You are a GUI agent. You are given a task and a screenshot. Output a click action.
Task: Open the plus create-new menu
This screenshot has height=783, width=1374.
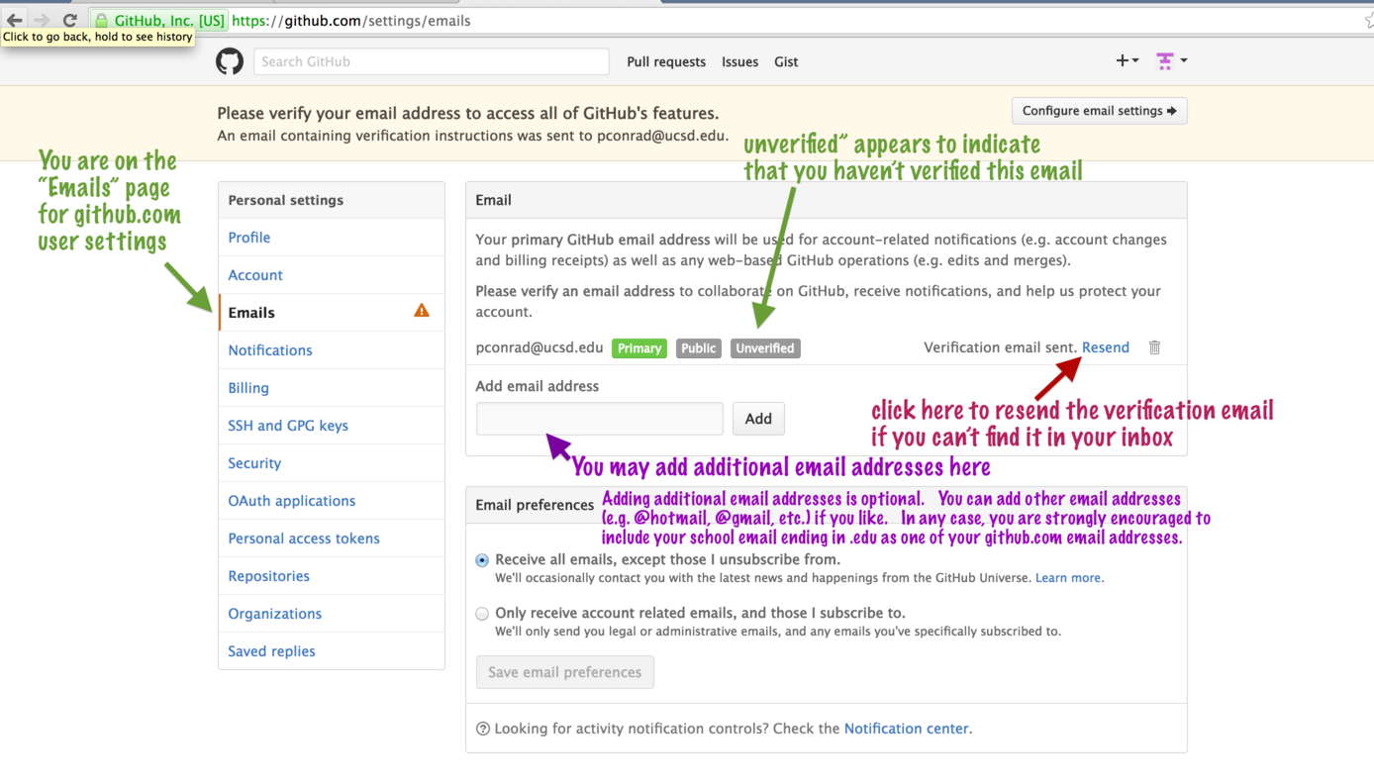1127,60
